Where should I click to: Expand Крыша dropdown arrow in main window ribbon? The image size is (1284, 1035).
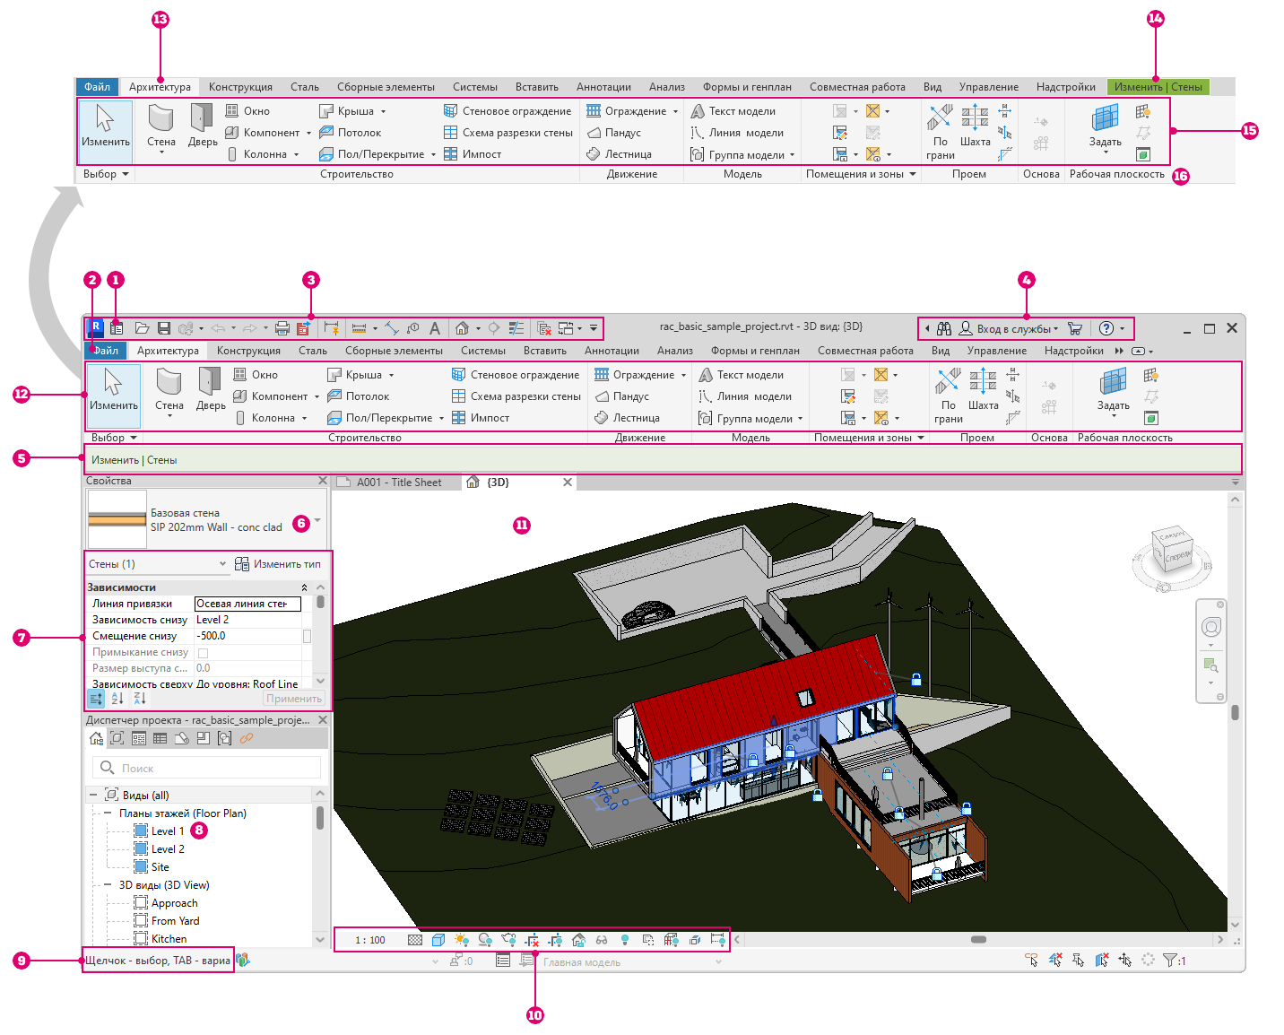[391, 376]
